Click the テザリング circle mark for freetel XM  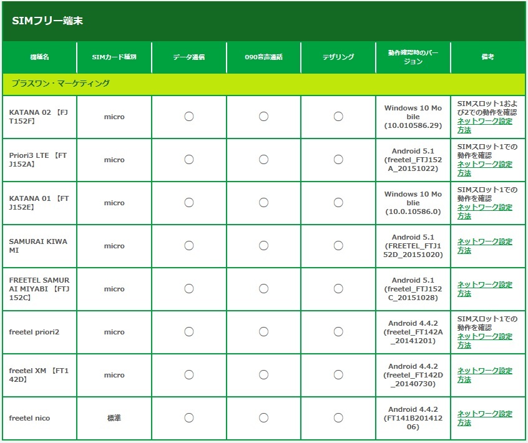pos(338,375)
